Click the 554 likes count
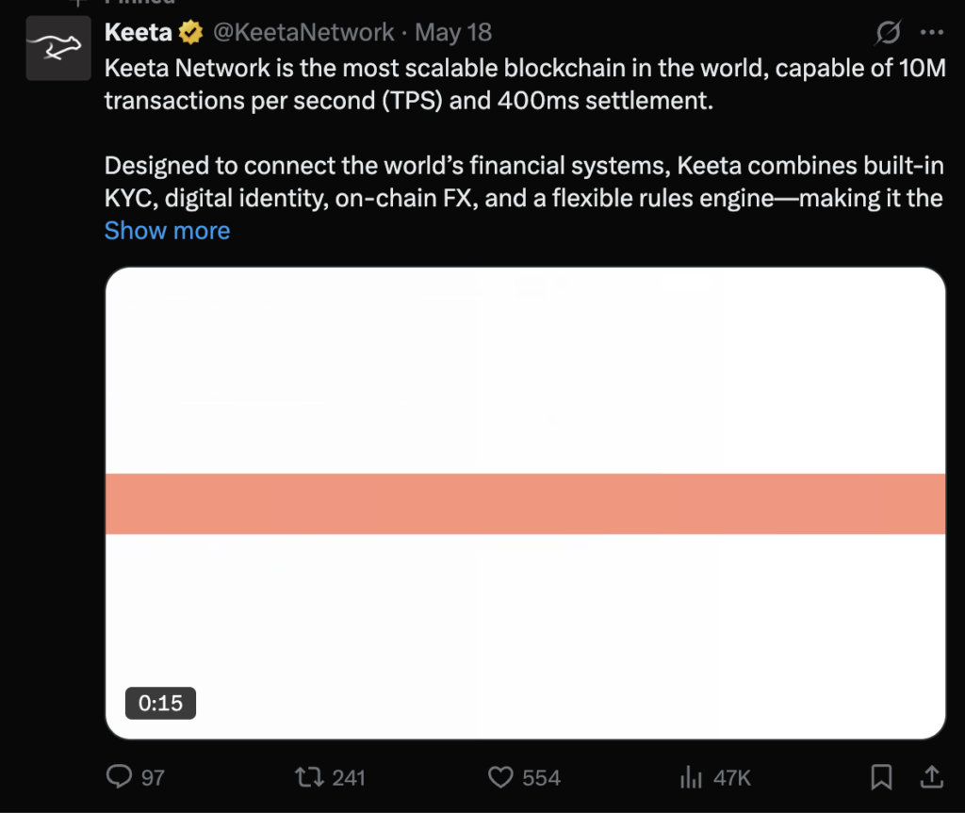The image size is (965, 813). coord(542,778)
